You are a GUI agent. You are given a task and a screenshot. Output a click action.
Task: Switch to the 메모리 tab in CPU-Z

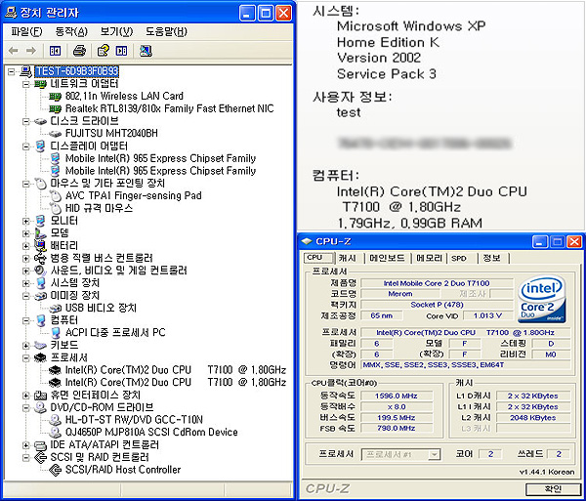point(429,258)
